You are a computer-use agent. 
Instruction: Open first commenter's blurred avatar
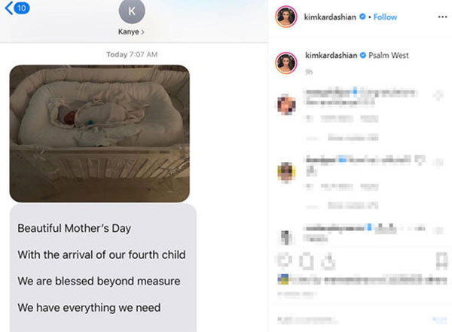(286, 105)
